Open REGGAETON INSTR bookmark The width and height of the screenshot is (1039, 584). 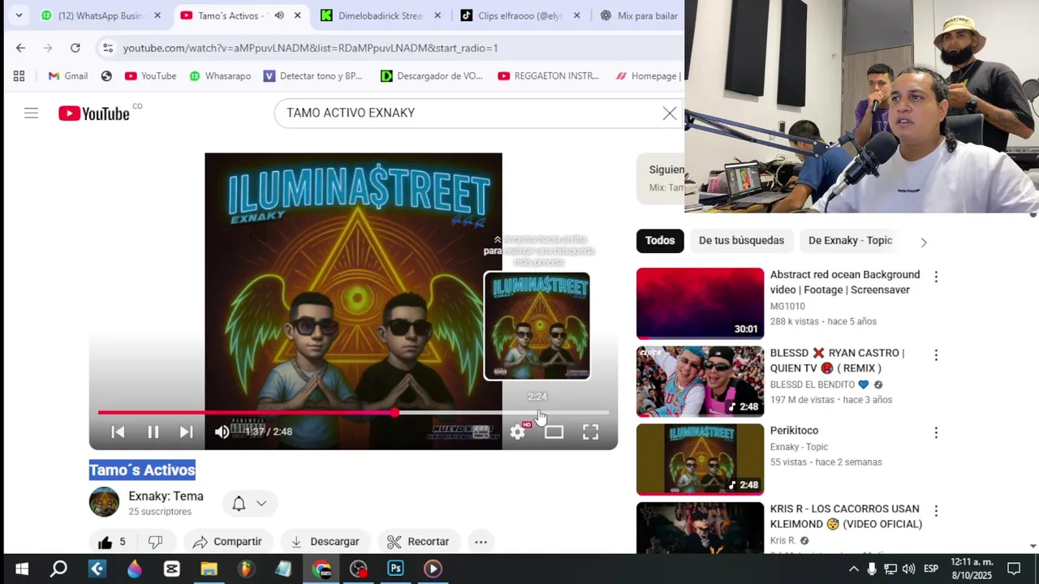[548, 76]
